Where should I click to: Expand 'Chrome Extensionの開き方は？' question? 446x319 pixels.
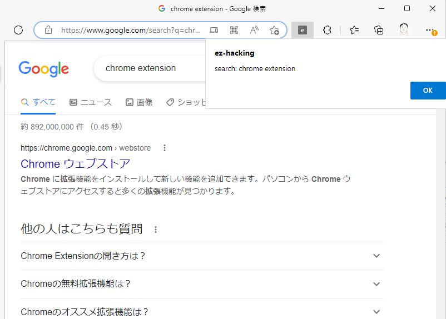pyautogui.click(x=202, y=256)
